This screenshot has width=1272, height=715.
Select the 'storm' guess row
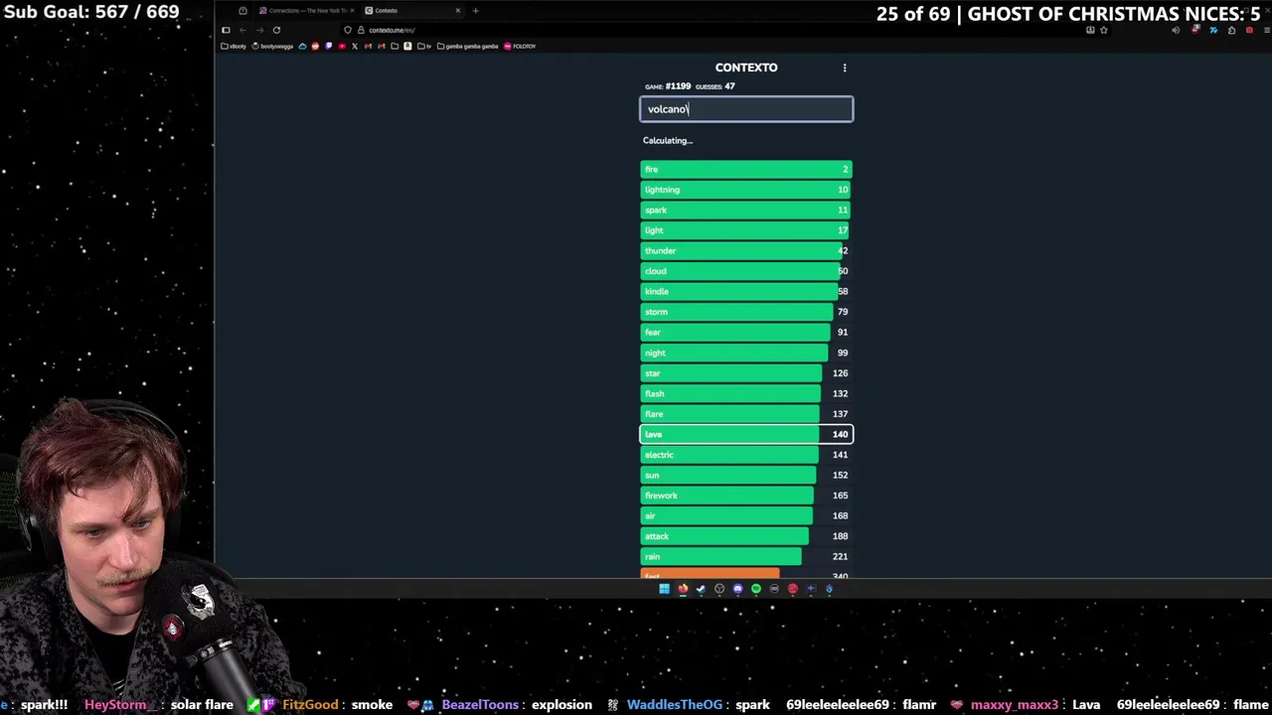(x=746, y=312)
